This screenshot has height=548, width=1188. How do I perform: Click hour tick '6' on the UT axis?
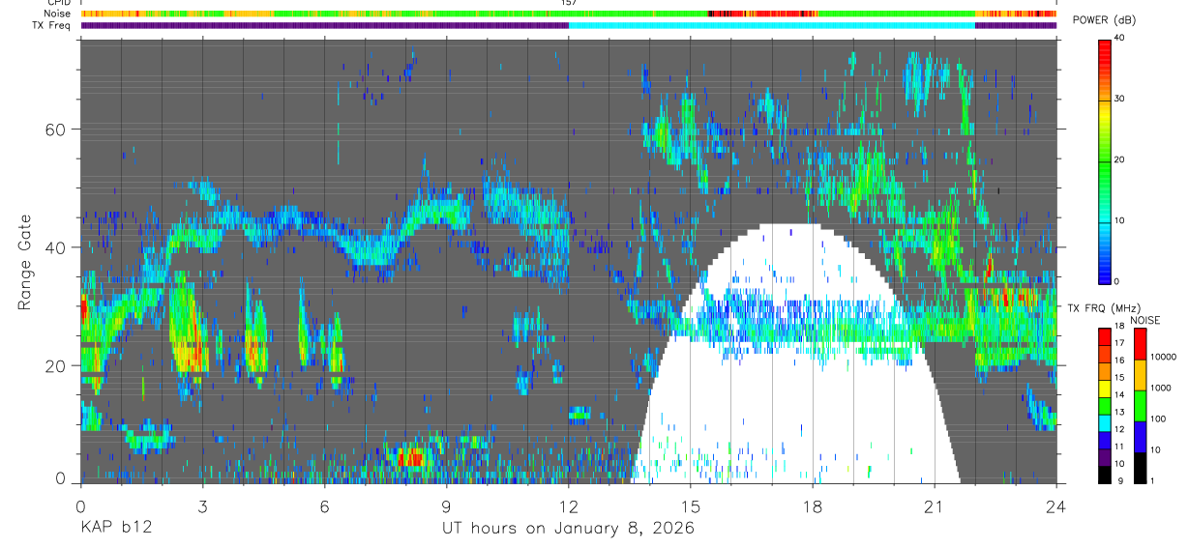[324, 505]
